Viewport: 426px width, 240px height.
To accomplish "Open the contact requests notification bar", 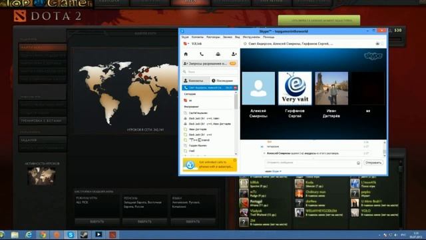I will click(210, 63).
